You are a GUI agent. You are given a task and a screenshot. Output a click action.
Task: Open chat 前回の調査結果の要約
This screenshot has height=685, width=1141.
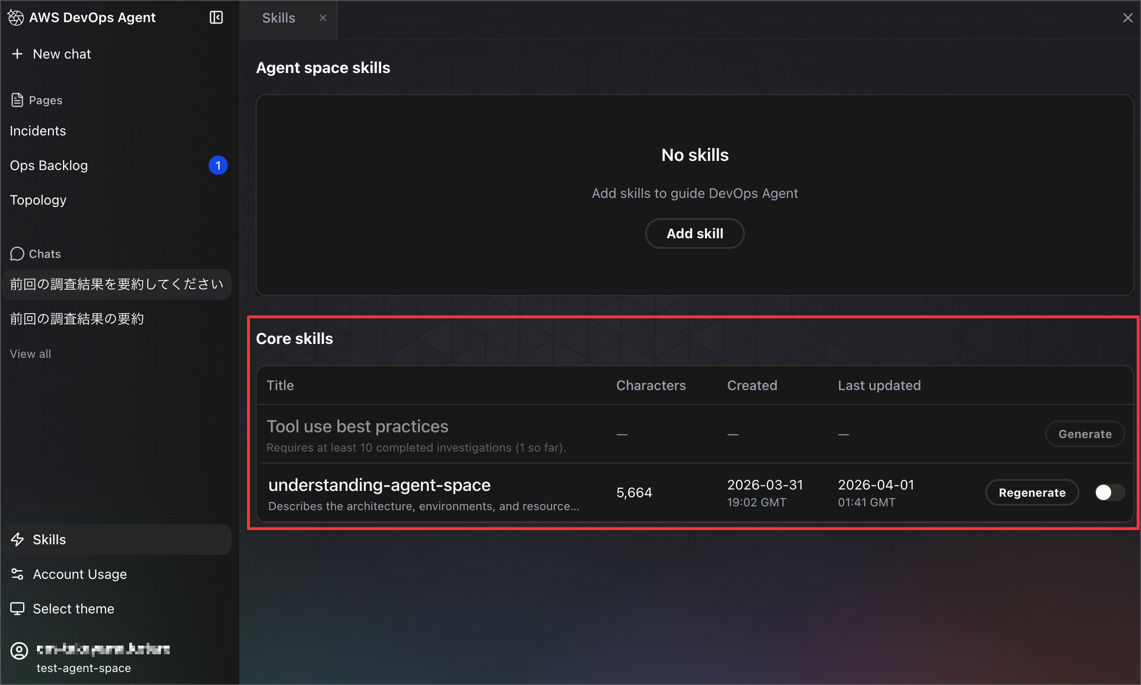click(77, 318)
